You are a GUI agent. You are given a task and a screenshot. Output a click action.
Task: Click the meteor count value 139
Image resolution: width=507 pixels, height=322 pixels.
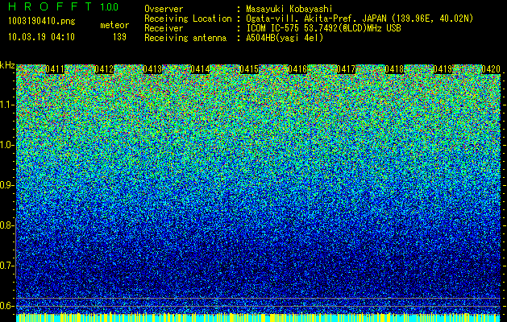[119, 37]
